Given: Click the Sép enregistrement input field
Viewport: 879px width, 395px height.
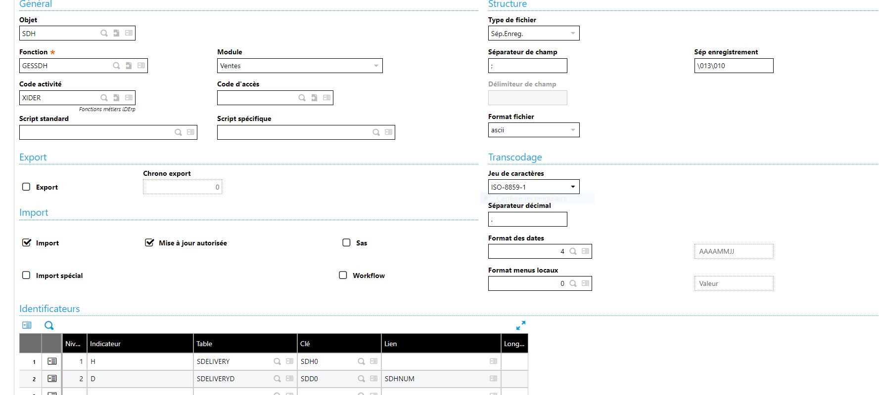Looking at the screenshot, I should coord(734,66).
